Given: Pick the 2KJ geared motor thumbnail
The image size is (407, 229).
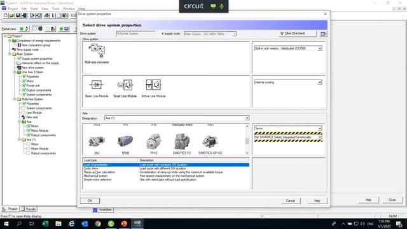Looking at the screenshot, I should point(97,141).
